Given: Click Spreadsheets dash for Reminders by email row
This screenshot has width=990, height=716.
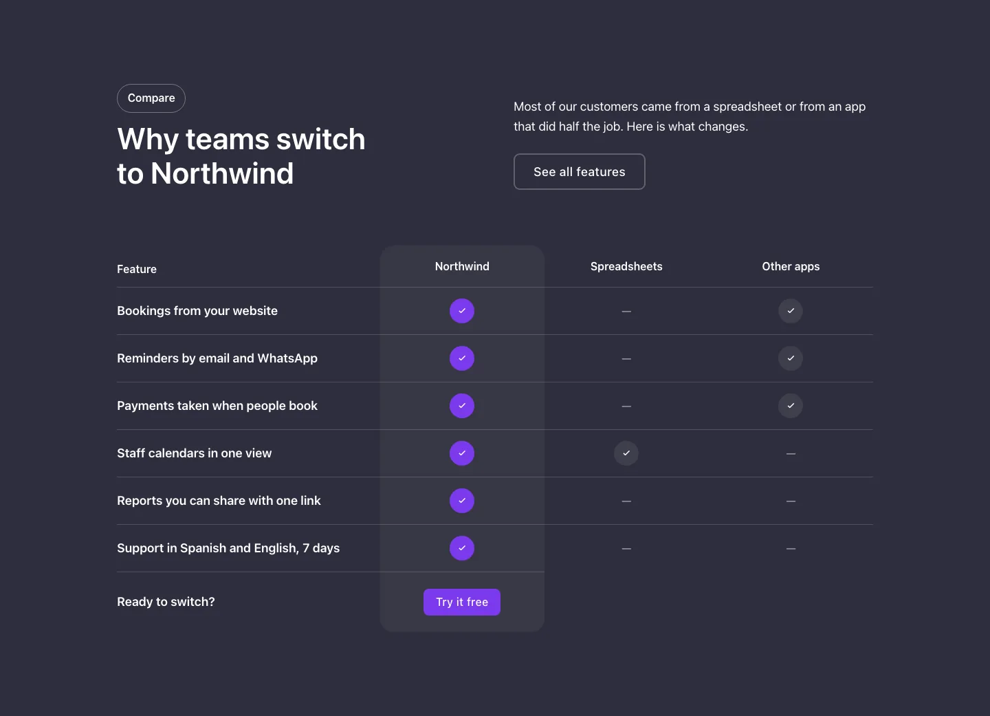Looking at the screenshot, I should click(x=626, y=359).
